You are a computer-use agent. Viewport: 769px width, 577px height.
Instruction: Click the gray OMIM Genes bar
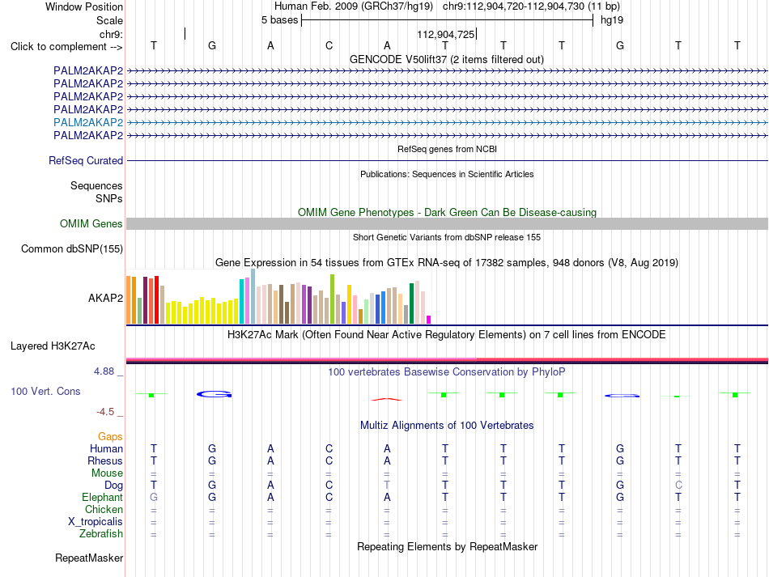pyautogui.click(x=447, y=223)
